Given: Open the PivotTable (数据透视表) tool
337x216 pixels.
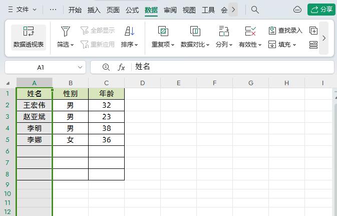Looking at the screenshot, I should 29,38.
